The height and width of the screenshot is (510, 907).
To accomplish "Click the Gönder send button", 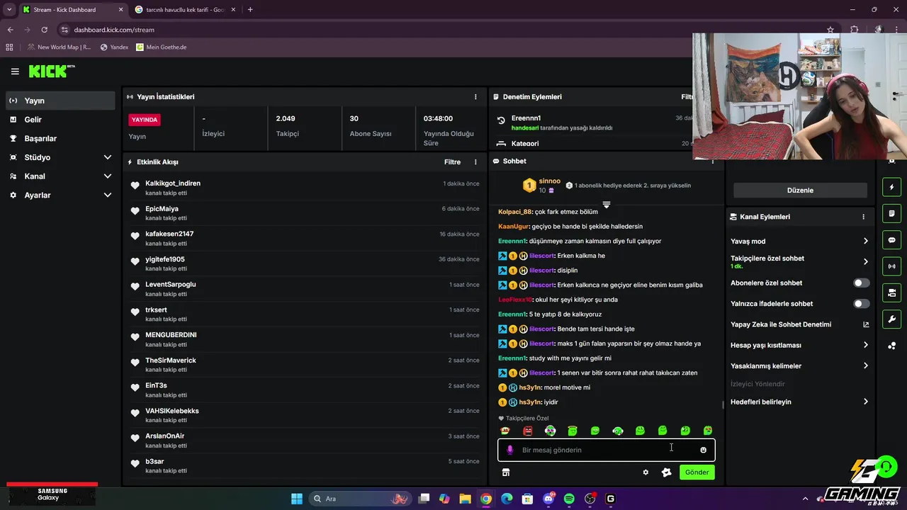I will click(x=697, y=472).
